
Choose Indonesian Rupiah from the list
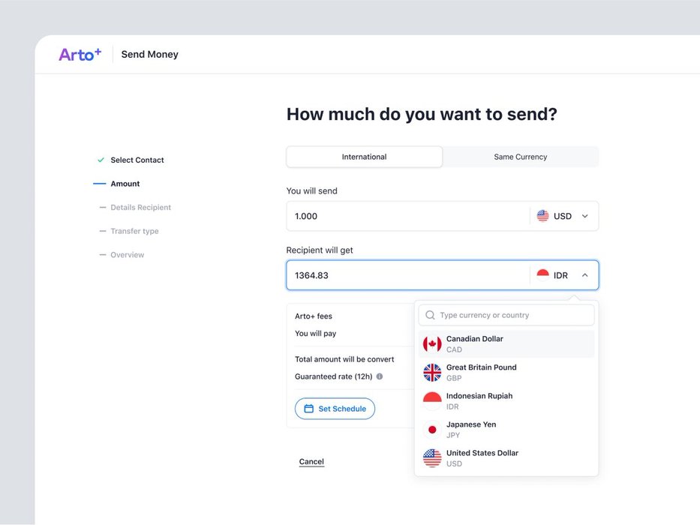(479, 400)
